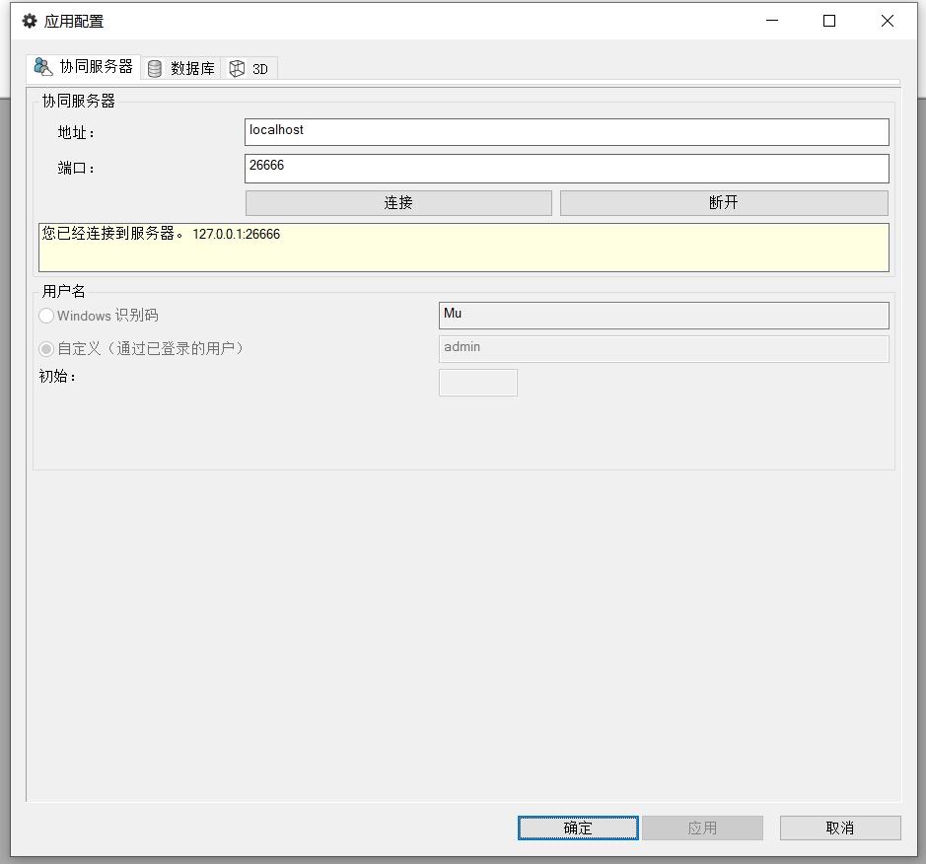Image resolution: width=926 pixels, height=864 pixels.
Task: Close the 应用配置 dialog window
Action: tap(888, 21)
